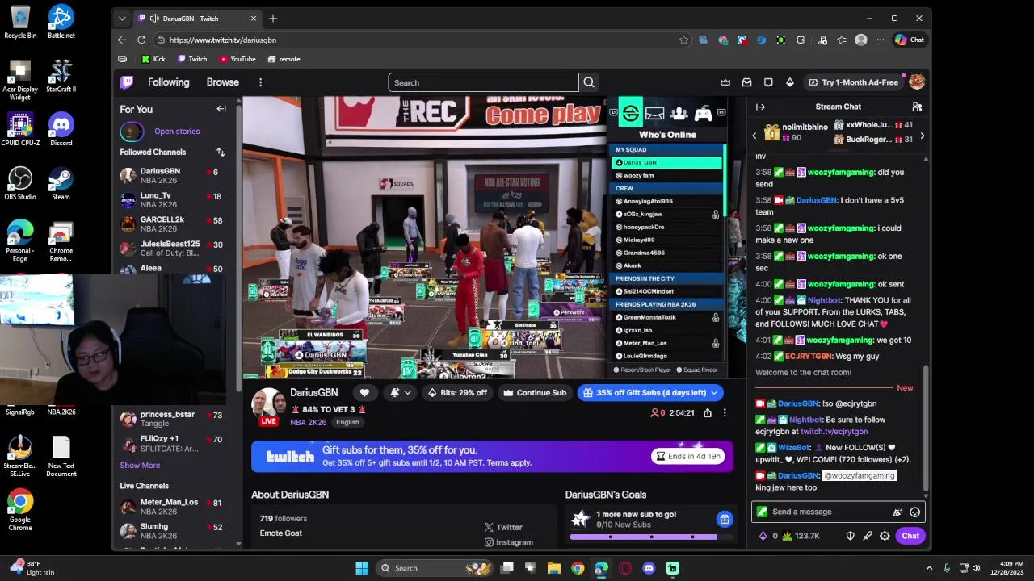Open moderator sword tools icon
This screenshot has height=581, width=1034.
click(868, 536)
